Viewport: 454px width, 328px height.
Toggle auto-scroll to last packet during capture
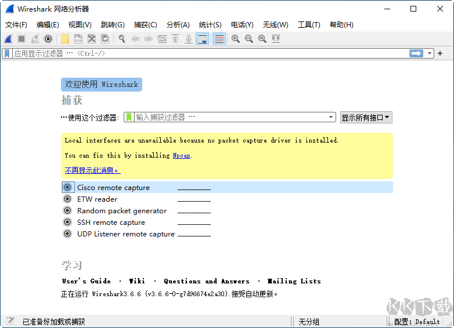pyautogui.click(x=203, y=39)
